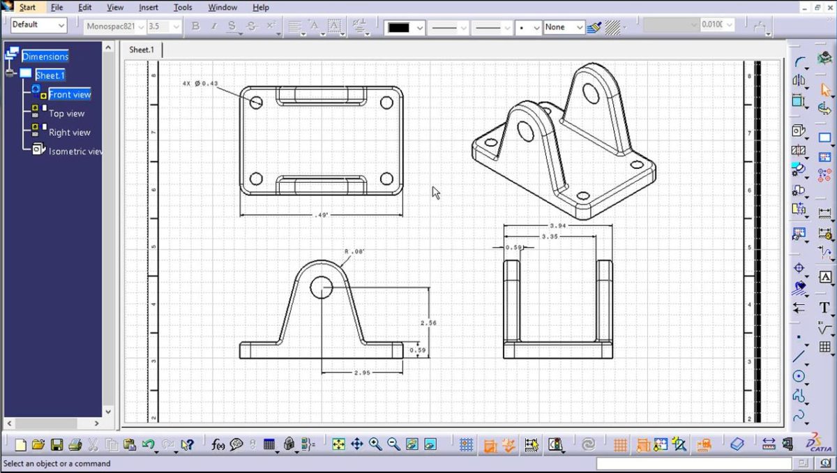Switch to the Sheet.1 tab
This screenshot has width=837, height=473.
tap(142, 50)
